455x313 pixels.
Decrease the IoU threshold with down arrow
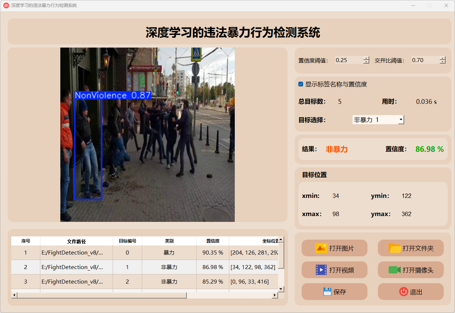442,62
